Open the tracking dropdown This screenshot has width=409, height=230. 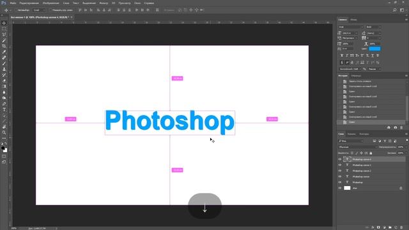[374, 38]
